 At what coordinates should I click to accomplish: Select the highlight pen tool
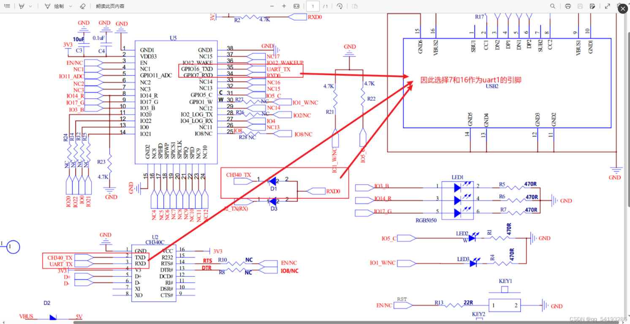pos(21,6)
